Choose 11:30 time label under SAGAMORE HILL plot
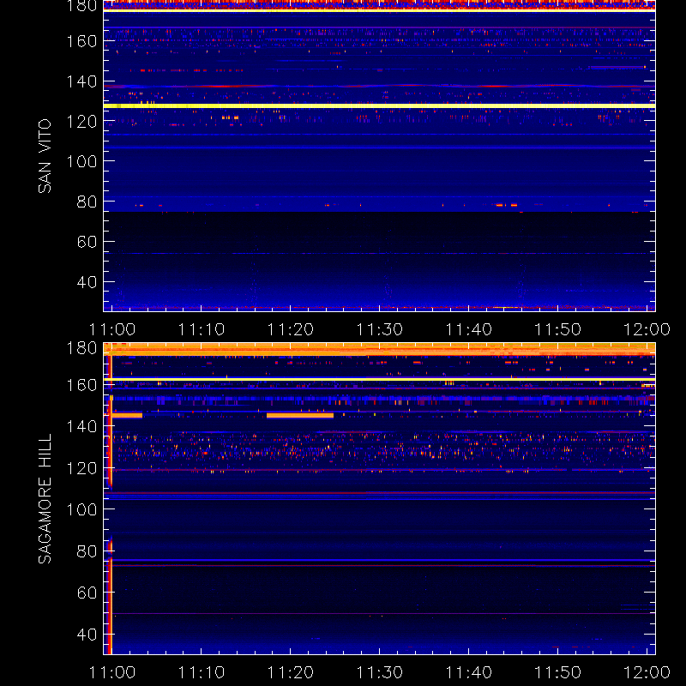 (380, 672)
